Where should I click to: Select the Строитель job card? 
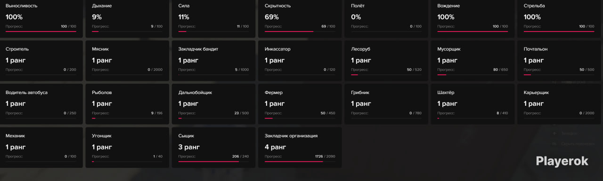(x=41, y=61)
